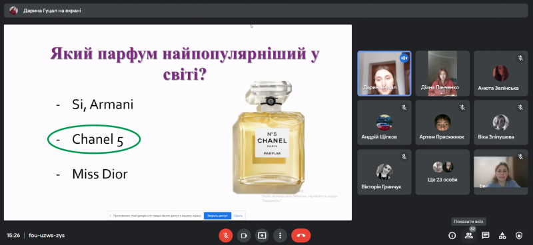Select Артем Присяжнюк's participant tile
533x245 pixels.
point(442,122)
